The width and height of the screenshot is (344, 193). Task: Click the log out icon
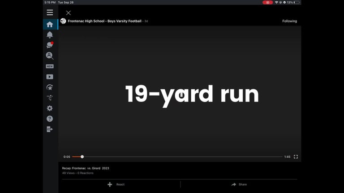point(50,129)
